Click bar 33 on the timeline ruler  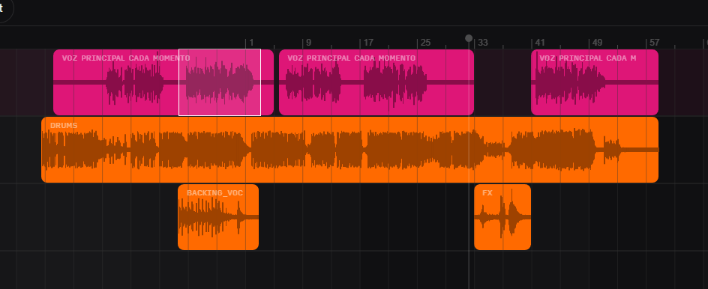coord(483,43)
